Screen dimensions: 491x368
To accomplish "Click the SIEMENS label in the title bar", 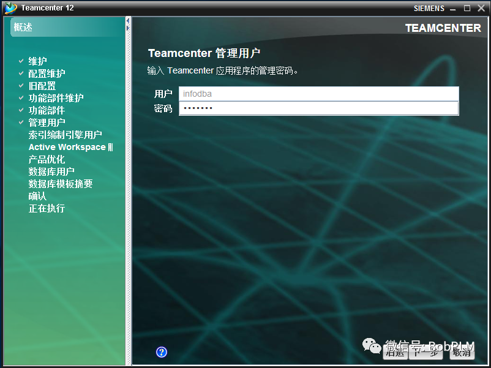I will coord(429,9).
